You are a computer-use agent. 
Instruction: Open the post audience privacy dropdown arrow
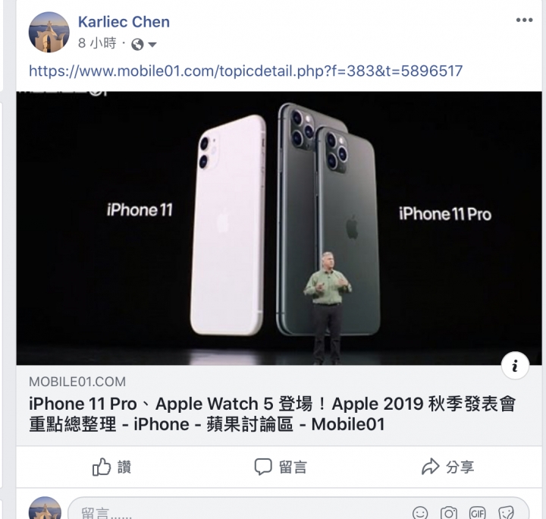tap(152, 44)
